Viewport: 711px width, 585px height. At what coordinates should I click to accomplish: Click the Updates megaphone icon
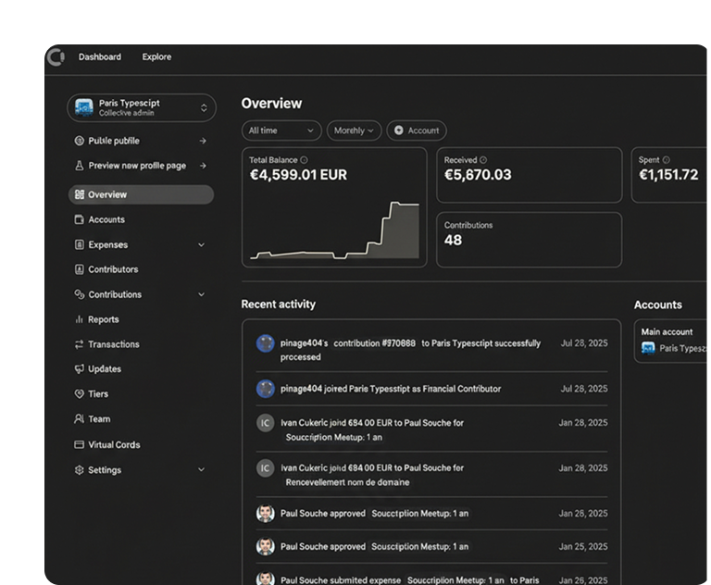(80, 369)
